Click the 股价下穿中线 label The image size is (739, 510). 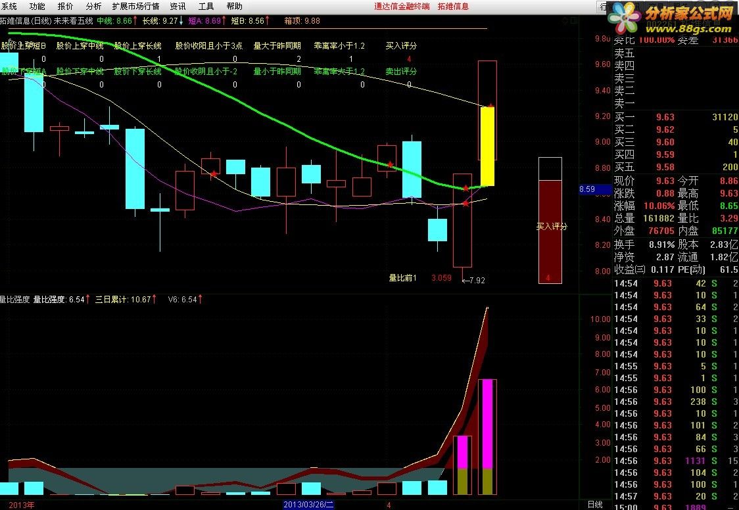coord(80,71)
